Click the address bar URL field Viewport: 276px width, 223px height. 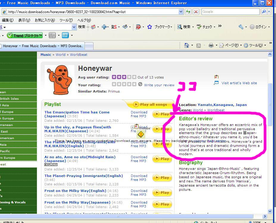pyautogui.click(x=92, y=12)
